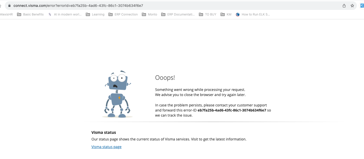Click the TO BUY folder icon
Screen dimensions: 364x159
[200, 14]
